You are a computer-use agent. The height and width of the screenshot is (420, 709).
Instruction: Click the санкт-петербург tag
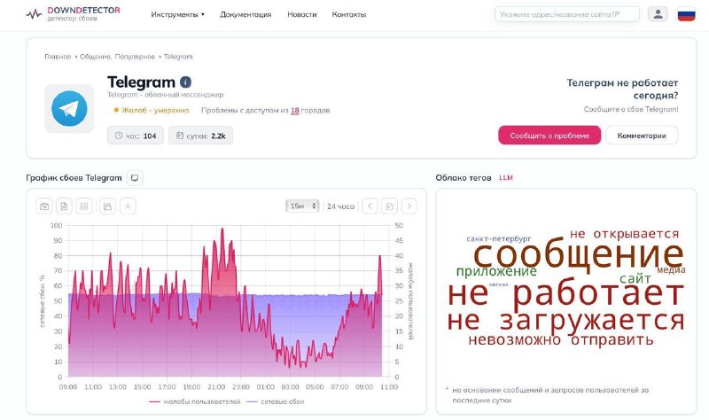pyautogui.click(x=499, y=238)
